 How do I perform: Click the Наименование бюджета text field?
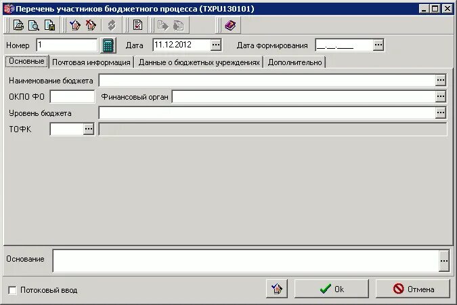click(x=267, y=80)
